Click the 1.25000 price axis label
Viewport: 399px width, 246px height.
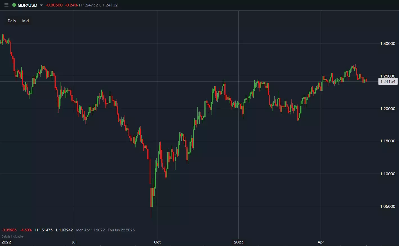[388, 76]
